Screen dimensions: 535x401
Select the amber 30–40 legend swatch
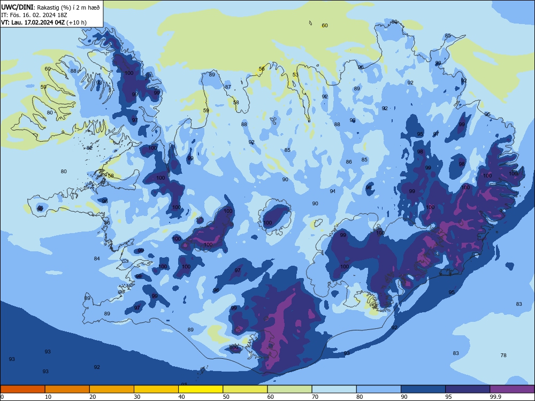pyautogui.click(x=156, y=389)
